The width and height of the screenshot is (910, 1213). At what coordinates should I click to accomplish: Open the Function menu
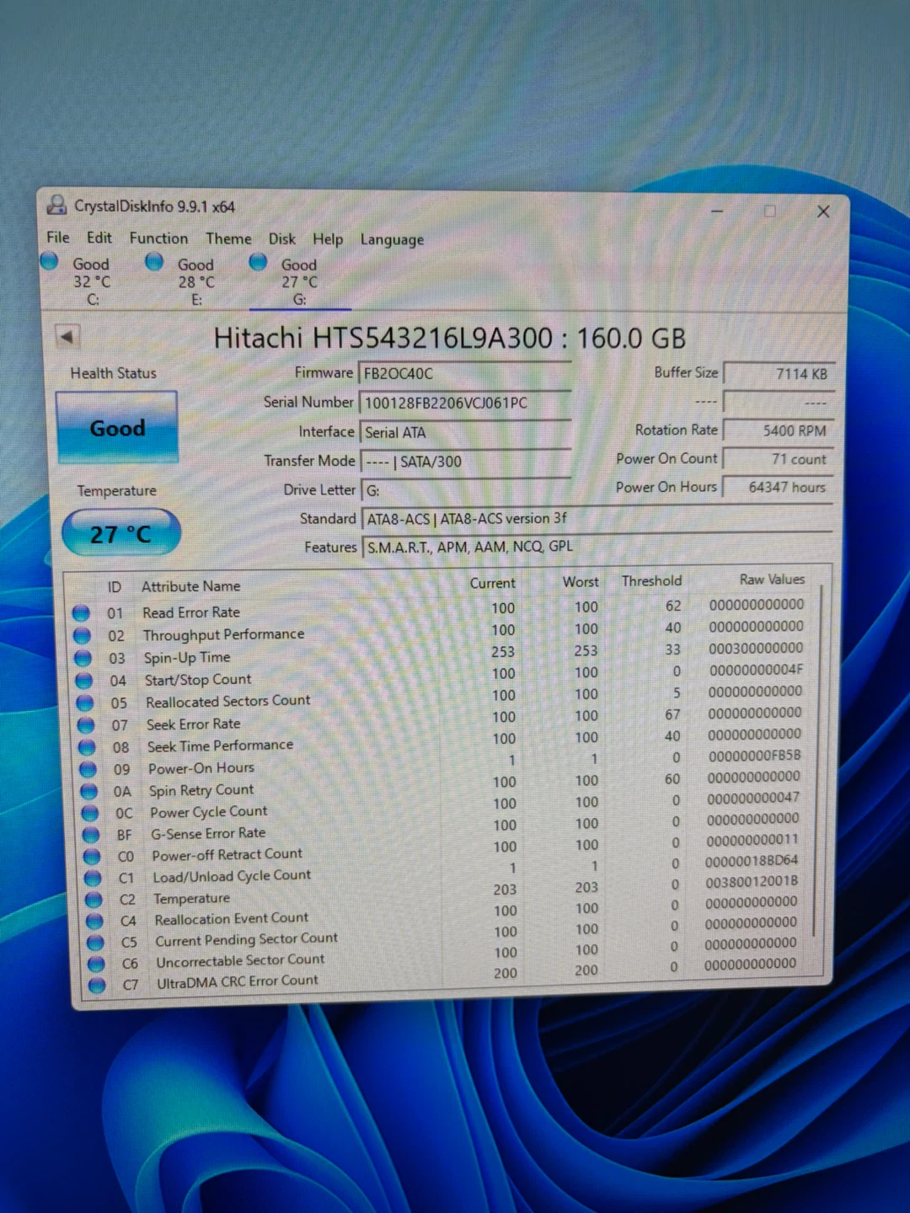coord(158,238)
